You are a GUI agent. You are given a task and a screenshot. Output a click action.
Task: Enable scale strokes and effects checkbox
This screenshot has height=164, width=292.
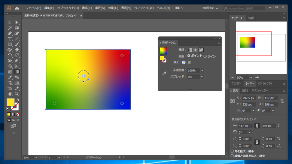pyautogui.click(x=232, y=156)
